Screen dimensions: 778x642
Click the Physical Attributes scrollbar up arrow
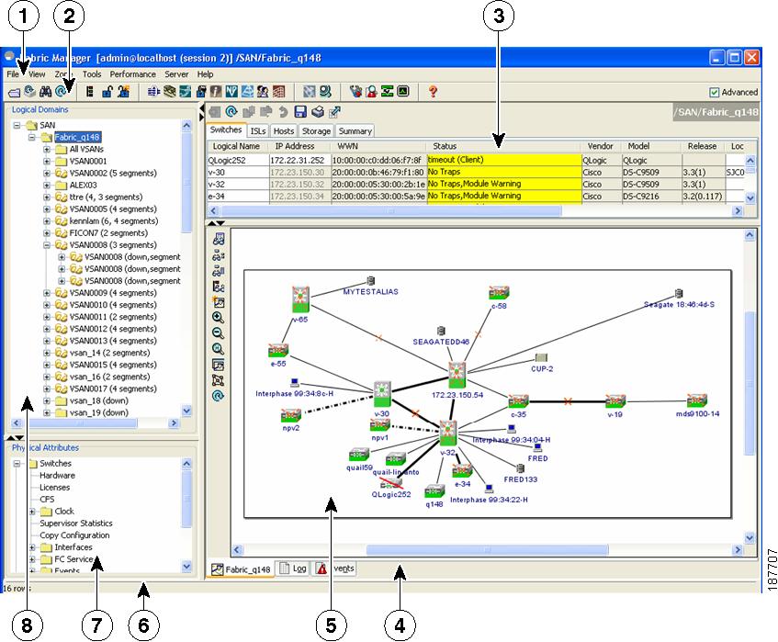coord(186,464)
